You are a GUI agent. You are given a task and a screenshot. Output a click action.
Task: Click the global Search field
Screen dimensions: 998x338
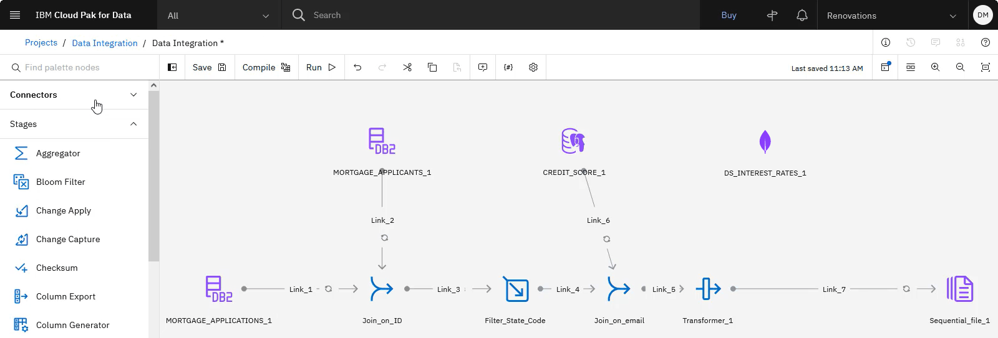tap(490, 15)
